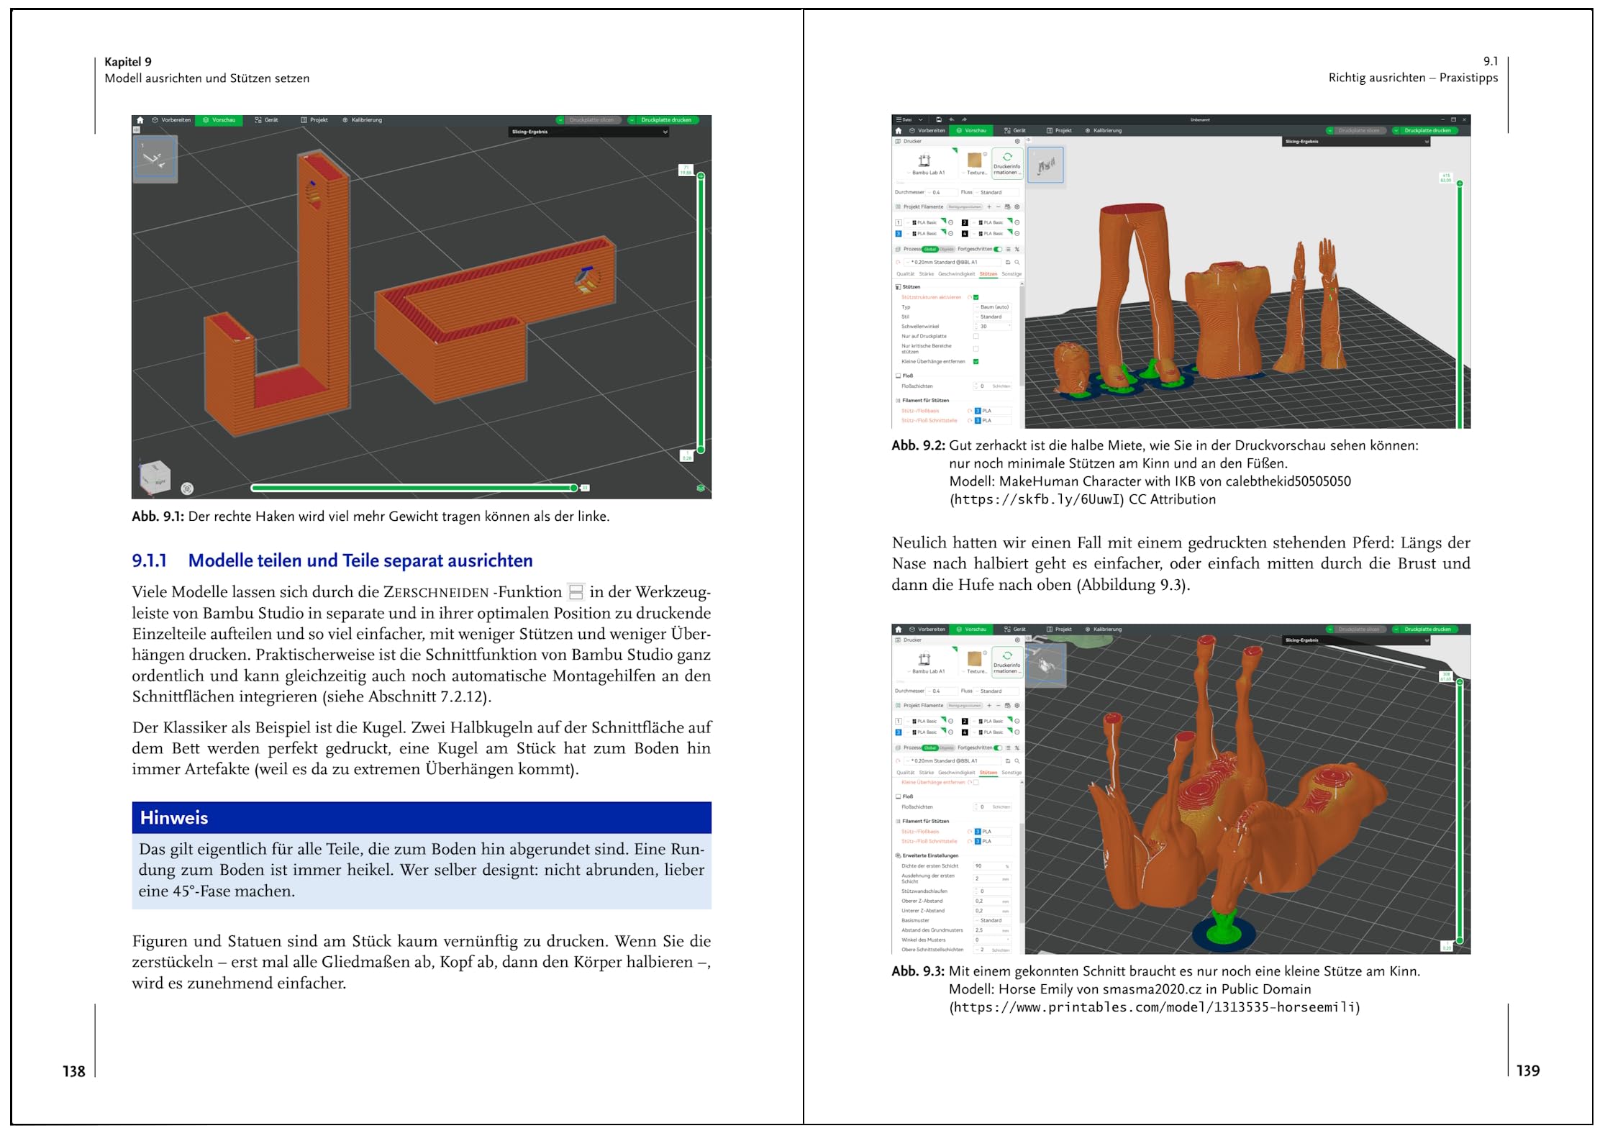
Task: Open the skfb.ly/6UuwI link in the Abb. 9.2 caption
Action: coord(1037,499)
